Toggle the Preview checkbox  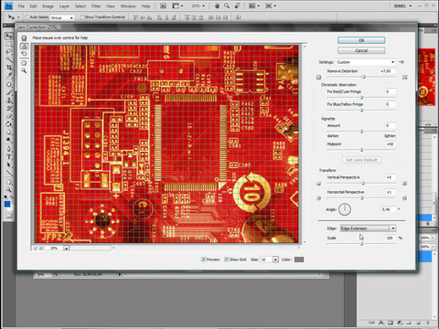coord(203,260)
